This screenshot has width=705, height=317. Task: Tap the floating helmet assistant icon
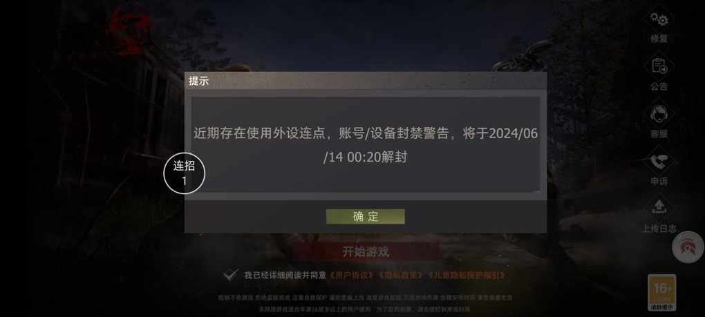pos(688,247)
